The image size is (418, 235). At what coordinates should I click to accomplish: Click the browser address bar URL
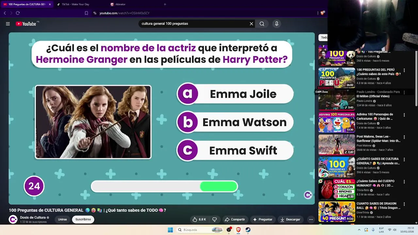pos(124,13)
